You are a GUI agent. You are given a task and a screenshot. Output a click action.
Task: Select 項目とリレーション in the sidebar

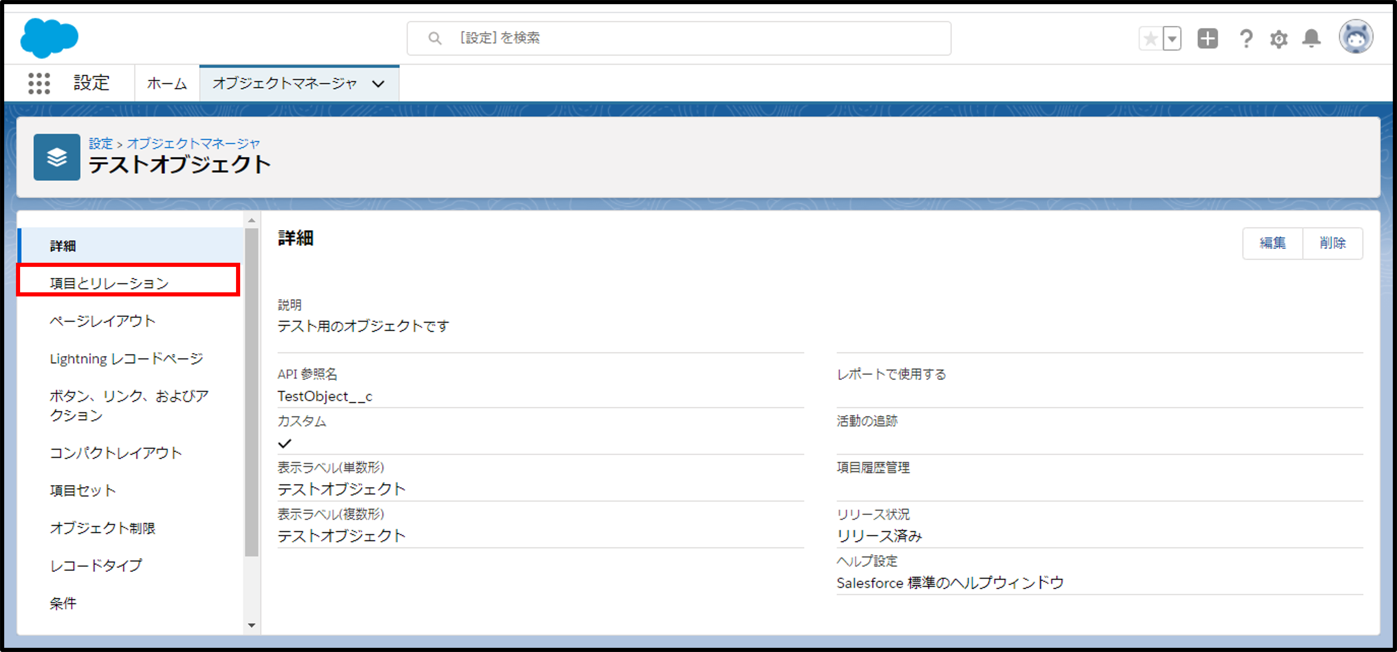click(109, 283)
